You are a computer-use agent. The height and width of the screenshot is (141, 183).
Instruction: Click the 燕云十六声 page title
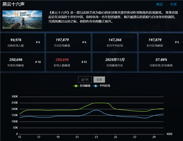pos(13,4)
